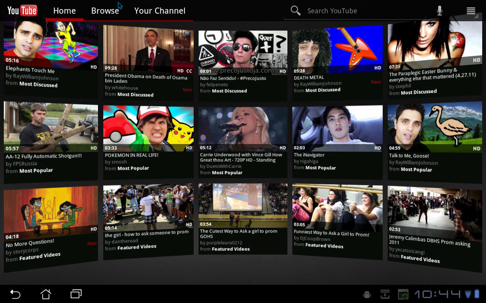486x303 pixels.
Task: Click the 05:57 duration on the Shotgun video
Action: [x=12, y=149]
